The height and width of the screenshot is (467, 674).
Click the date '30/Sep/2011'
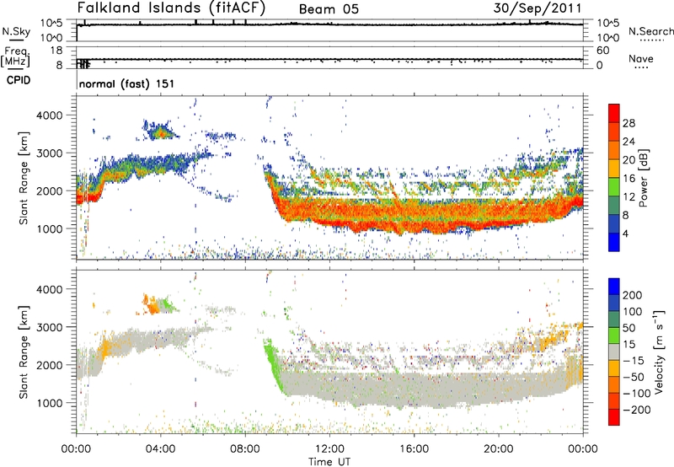537,8
